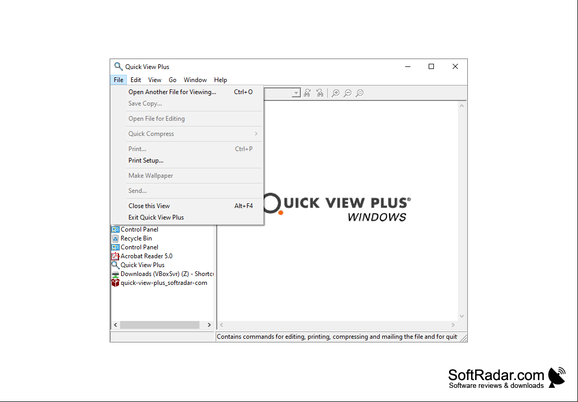Screen dimensions: 578x402
Task: Choose Print Setup... from File menu
Action: tap(187, 160)
